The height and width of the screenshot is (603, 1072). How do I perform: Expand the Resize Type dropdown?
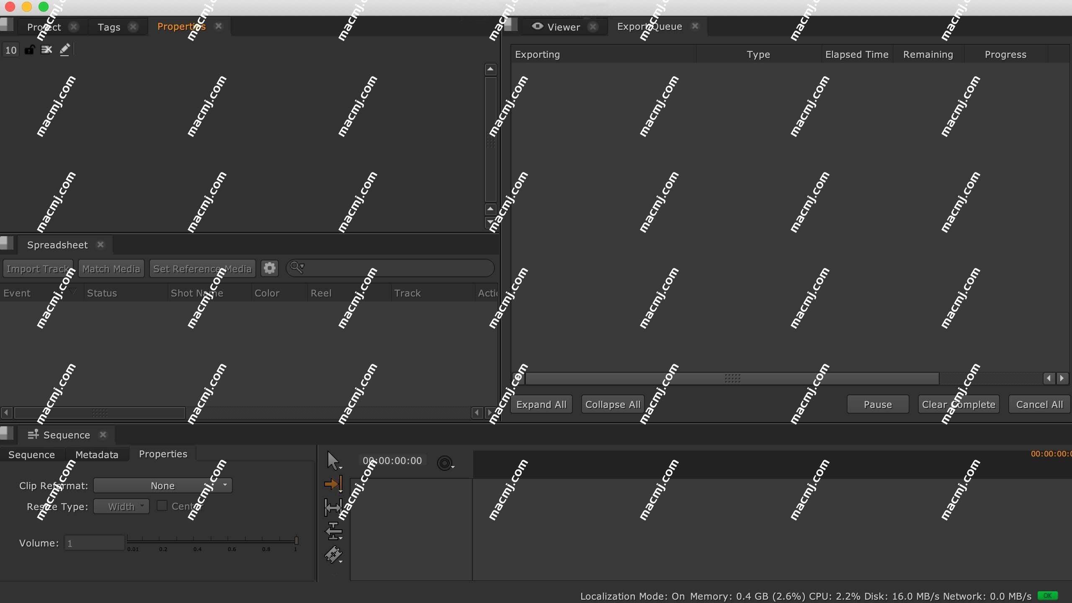pyautogui.click(x=121, y=507)
